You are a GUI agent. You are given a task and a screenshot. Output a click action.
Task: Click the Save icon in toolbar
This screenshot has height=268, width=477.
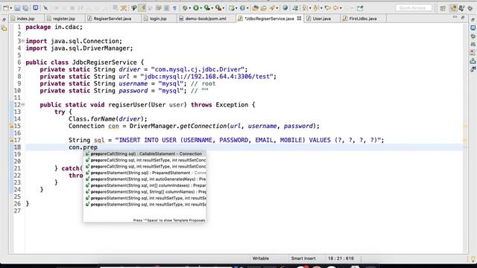[17, 8]
